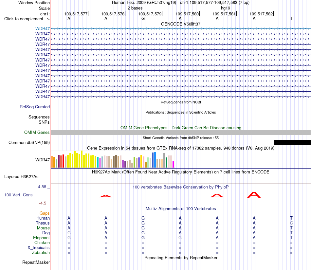Click the OMIM Genes label
Screen dimensions: 311x270
coord(37,132)
